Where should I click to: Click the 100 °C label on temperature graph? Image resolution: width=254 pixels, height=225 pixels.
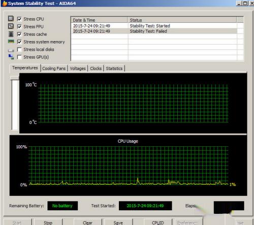click(31, 84)
